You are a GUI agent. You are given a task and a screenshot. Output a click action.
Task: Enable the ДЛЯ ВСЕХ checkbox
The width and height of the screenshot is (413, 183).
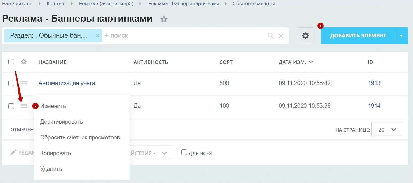point(184,152)
